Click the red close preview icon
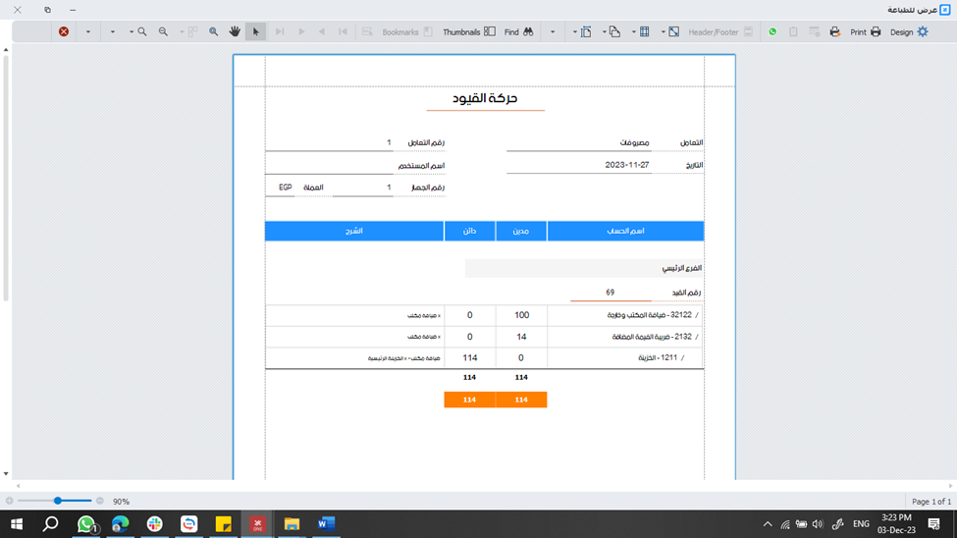The image size is (957, 538). pyautogui.click(x=64, y=32)
